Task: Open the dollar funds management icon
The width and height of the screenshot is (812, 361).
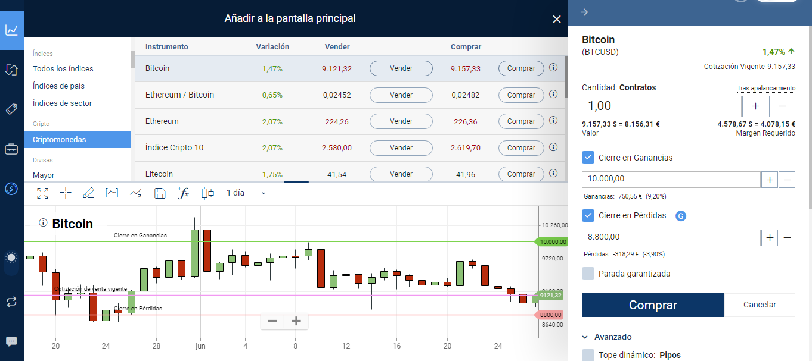Action: click(11, 189)
